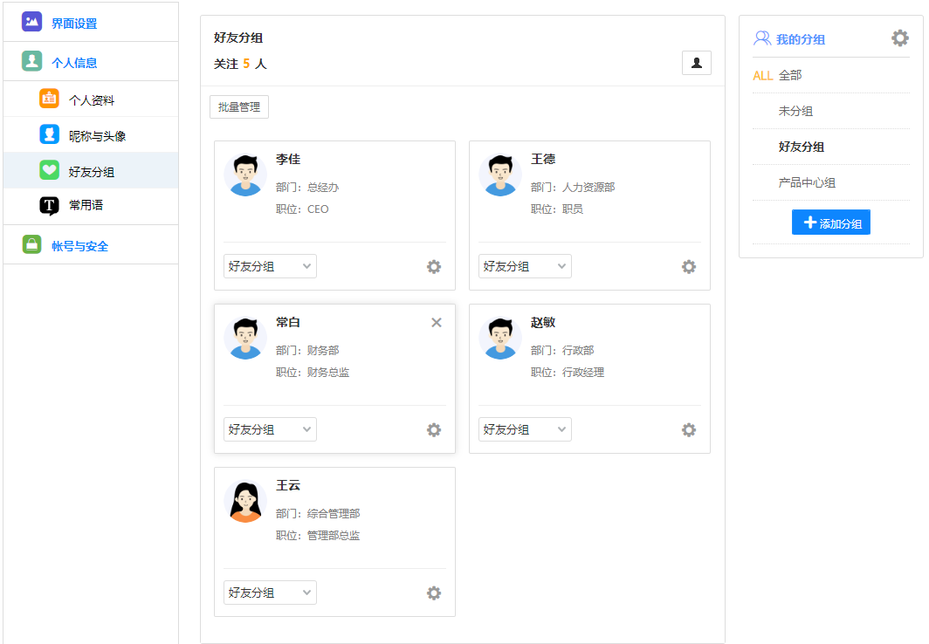The width and height of the screenshot is (929, 644).
Task: Click the 昵称与头像 sidebar icon
Action: 49,135
